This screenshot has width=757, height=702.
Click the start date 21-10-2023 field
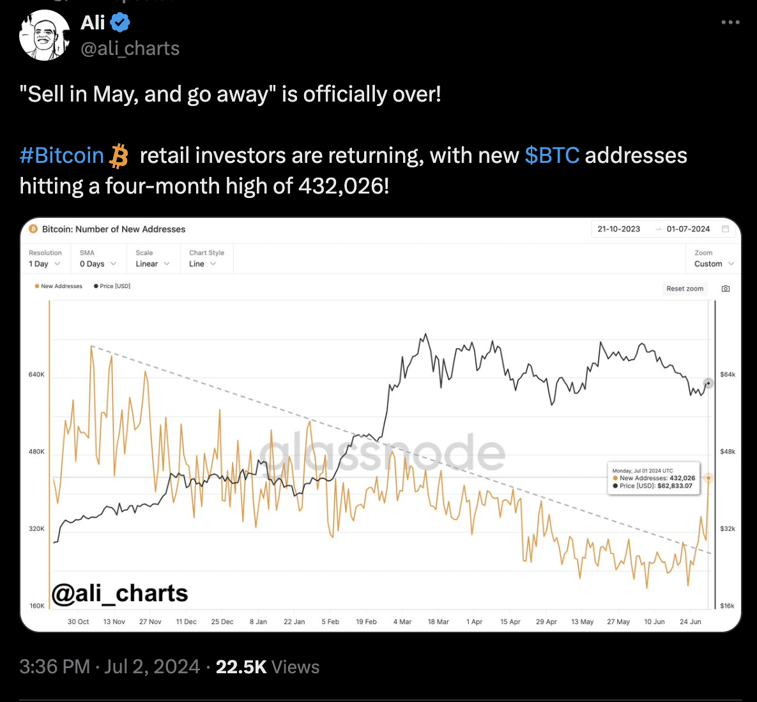[x=618, y=229]
